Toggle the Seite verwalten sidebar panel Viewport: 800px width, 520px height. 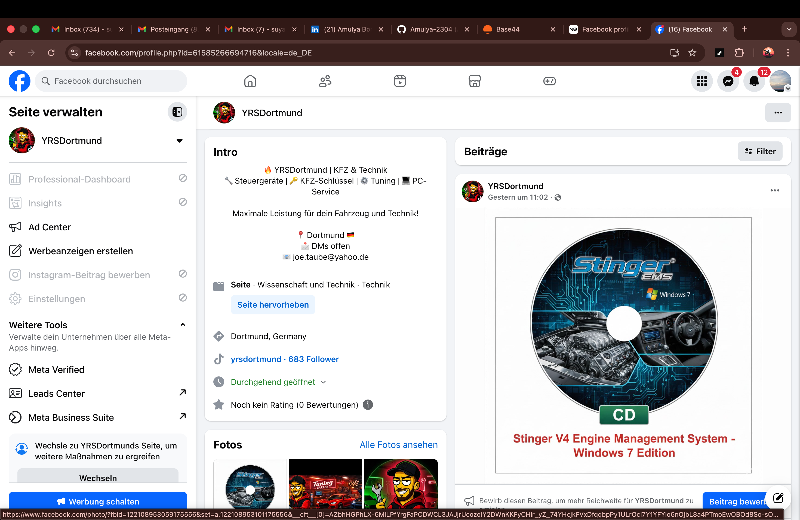177,112
